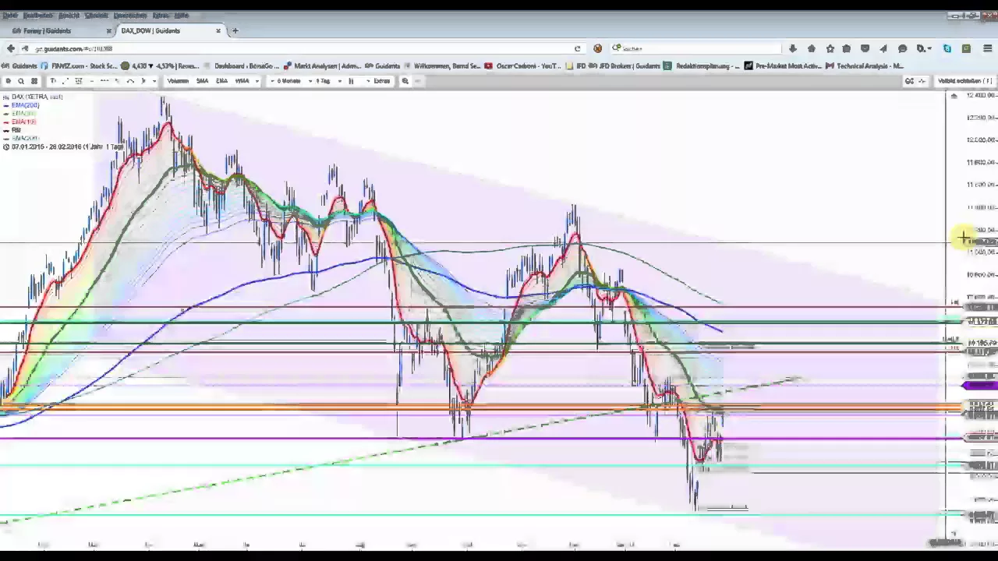Click the chart search magnifier icon
This screenshot has height=561, width=998.
[x=21, y=81]
